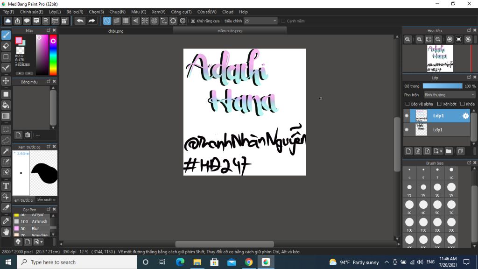The width and height of the screenshot is (478, 269).
Task: Undock the Lớp layer panel
Action: click(x=469, y=77)
